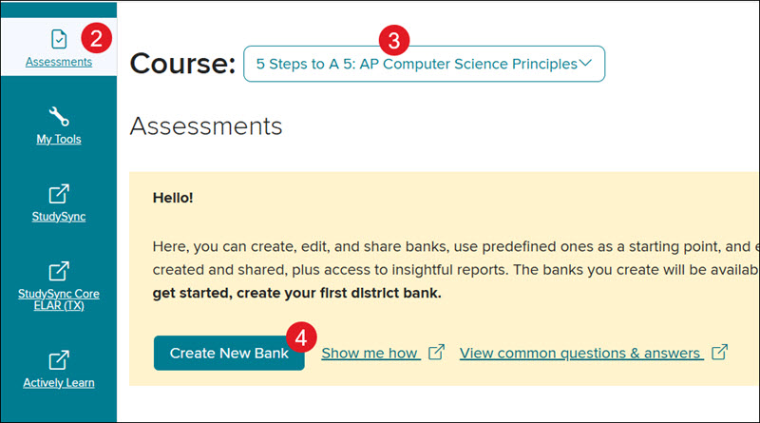Click the Assessments clipboard icon
760x423 pixels.
(59, 39)
